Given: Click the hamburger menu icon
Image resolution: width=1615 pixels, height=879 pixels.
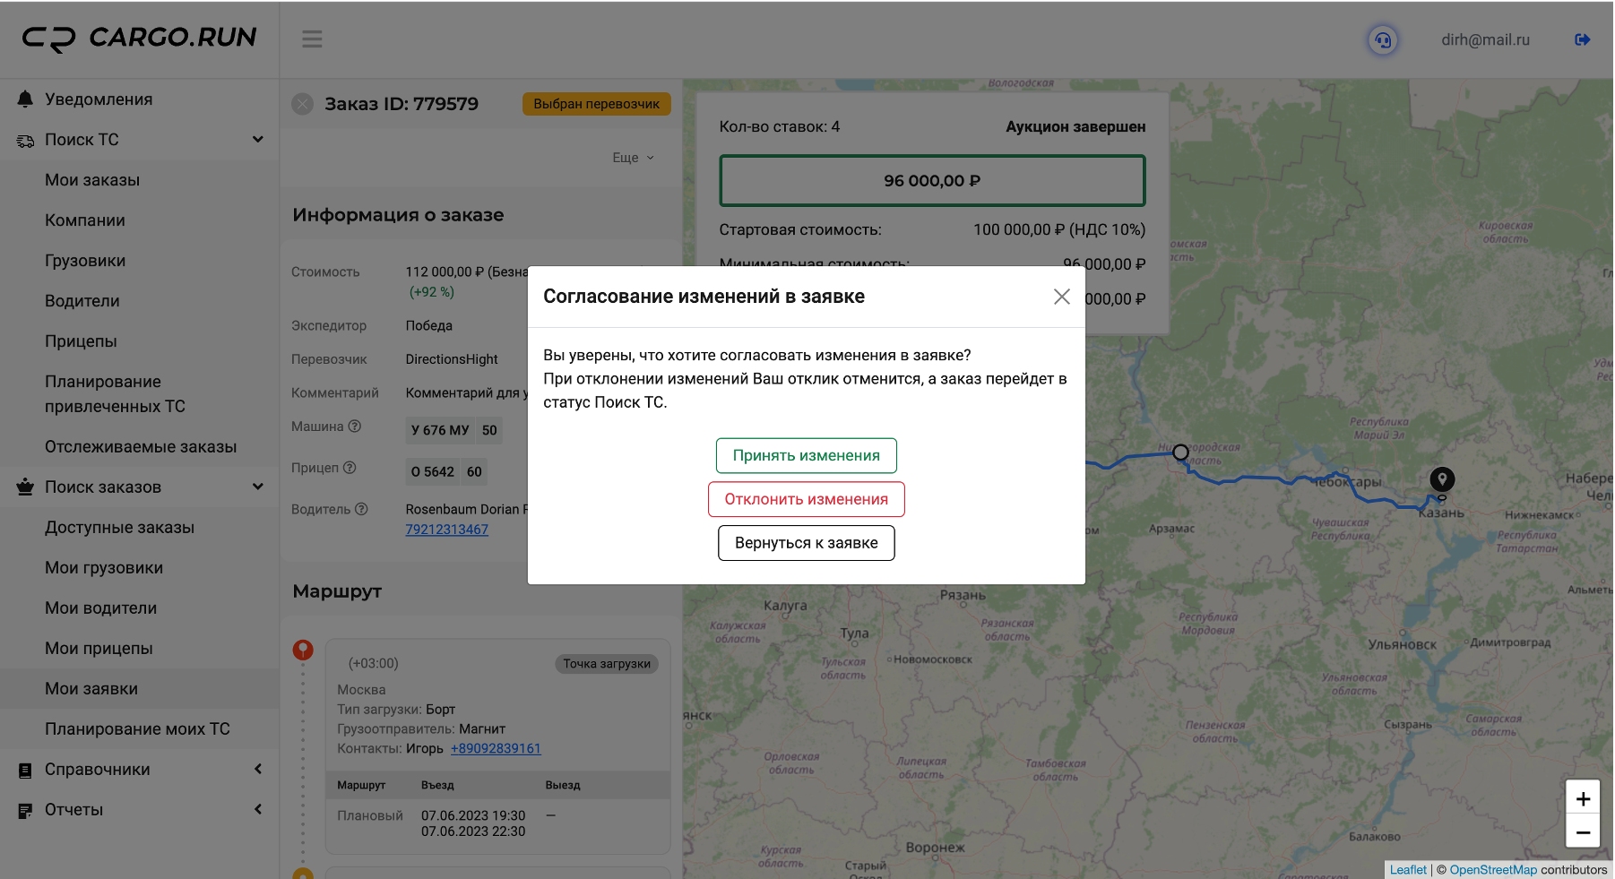Looking at the screenshot, I should pos(312,39).
